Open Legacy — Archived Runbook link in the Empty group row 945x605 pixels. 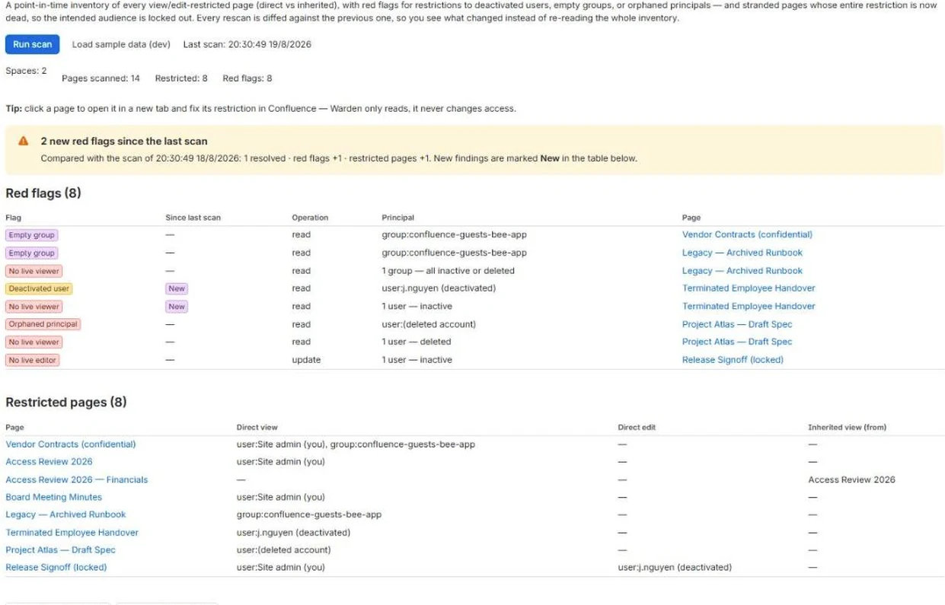click(742, 253)
